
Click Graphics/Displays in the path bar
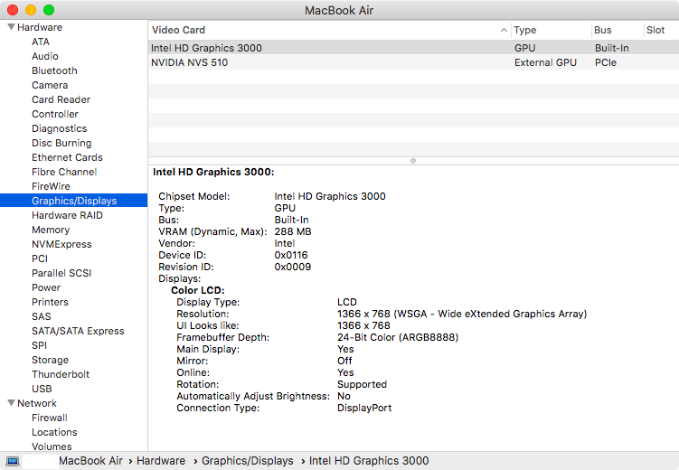point(247,460)
